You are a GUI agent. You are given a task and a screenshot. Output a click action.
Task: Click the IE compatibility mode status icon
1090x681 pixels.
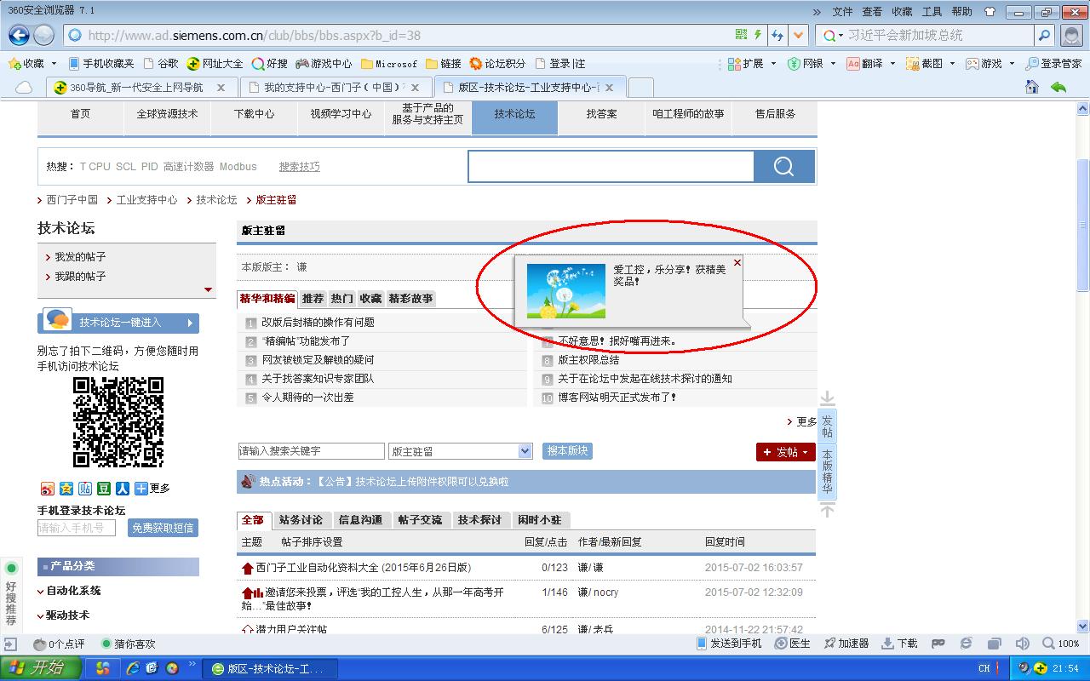tap(966, 644)
